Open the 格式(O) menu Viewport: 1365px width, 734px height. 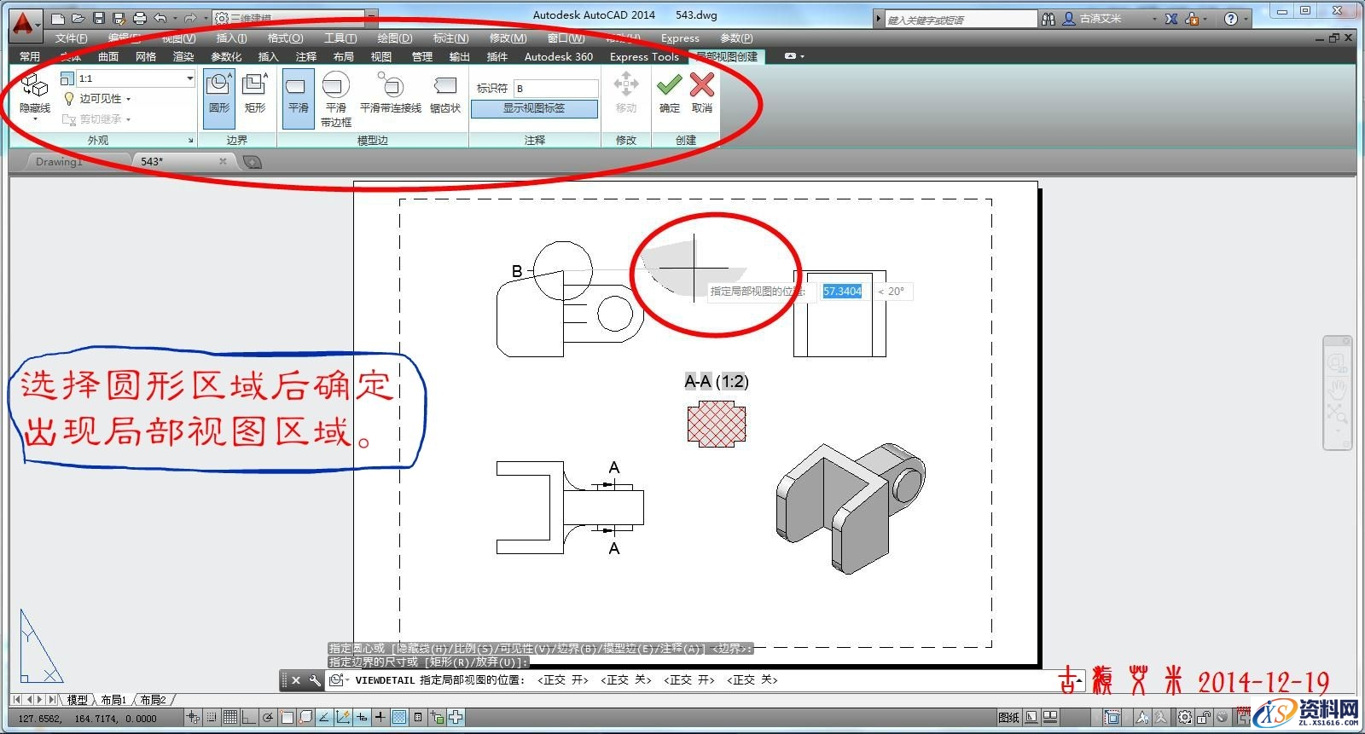coord(285,38)
